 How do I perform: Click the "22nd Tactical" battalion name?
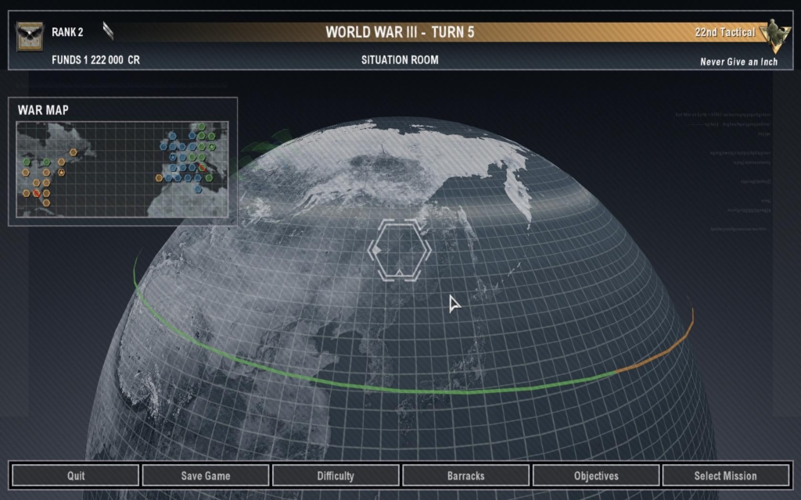point(725,32)
